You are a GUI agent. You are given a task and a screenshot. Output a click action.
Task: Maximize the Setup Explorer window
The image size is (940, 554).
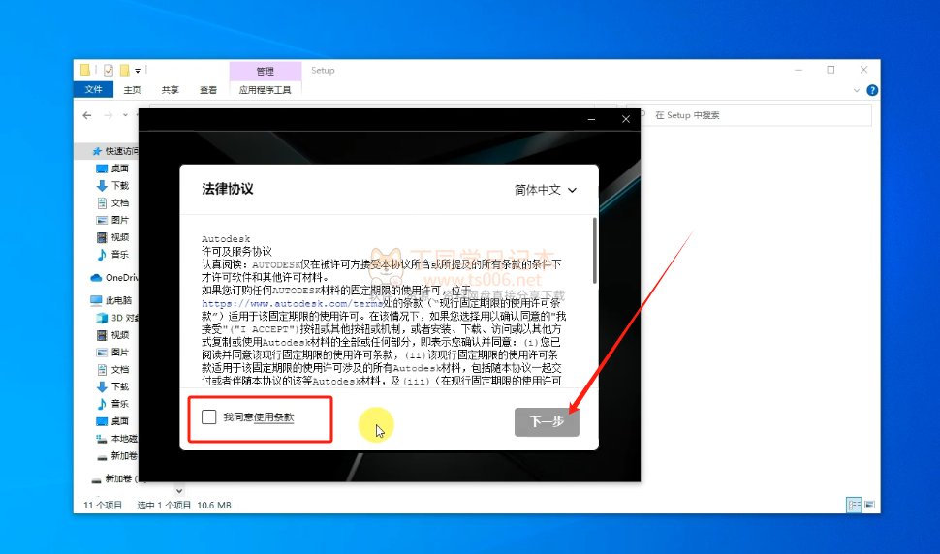coord(830,70)
